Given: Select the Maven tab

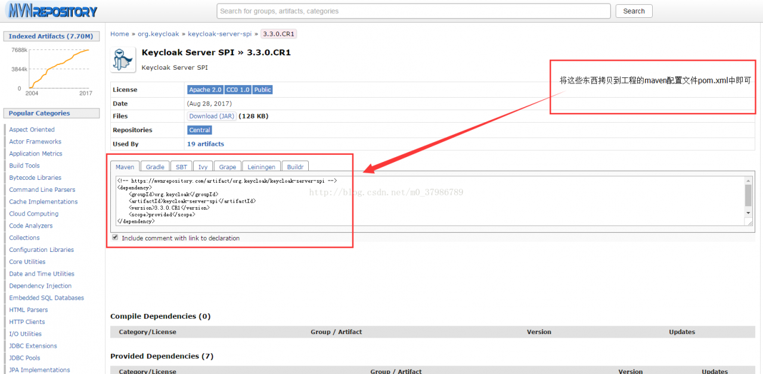Looking at the screenshot, I should point(125,167).
